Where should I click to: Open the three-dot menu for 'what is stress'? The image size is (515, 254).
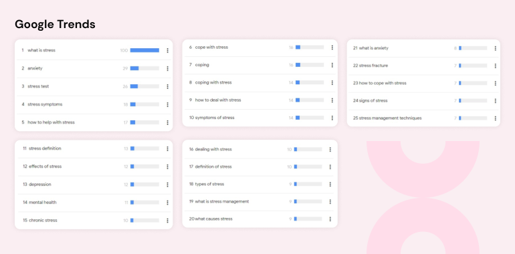[167, 51]
